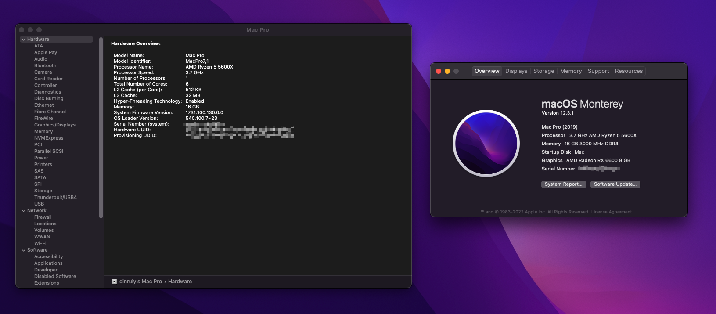716x314 pixels.
Task: Select the Resources tab
Action: pyautogui.click(x=629, y=71)
